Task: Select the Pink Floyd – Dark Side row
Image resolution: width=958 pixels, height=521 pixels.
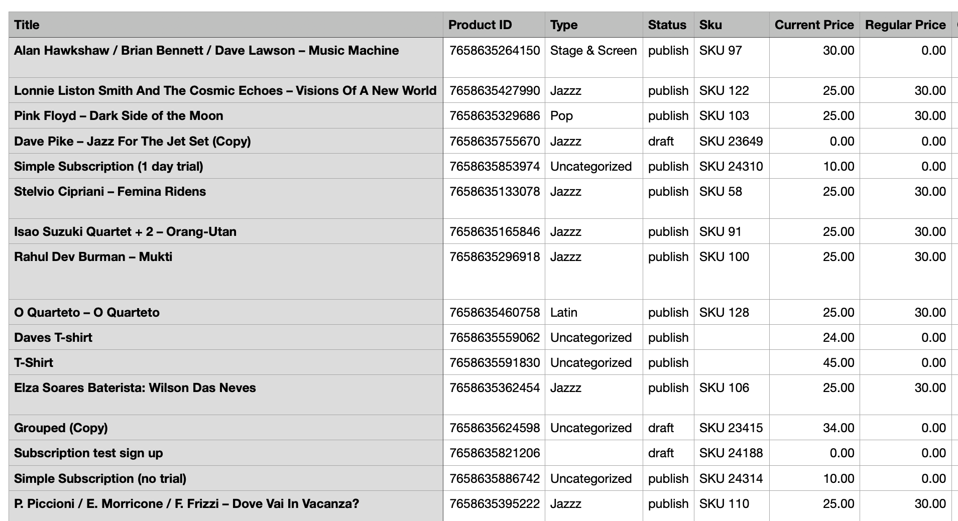Action: click(x=118, y=115)
